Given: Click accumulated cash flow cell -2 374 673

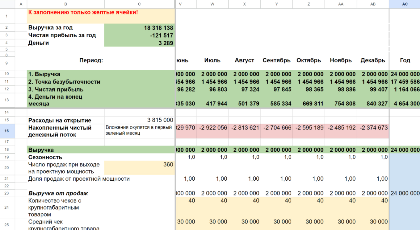Looking at the screenshot, I should 373,128.
